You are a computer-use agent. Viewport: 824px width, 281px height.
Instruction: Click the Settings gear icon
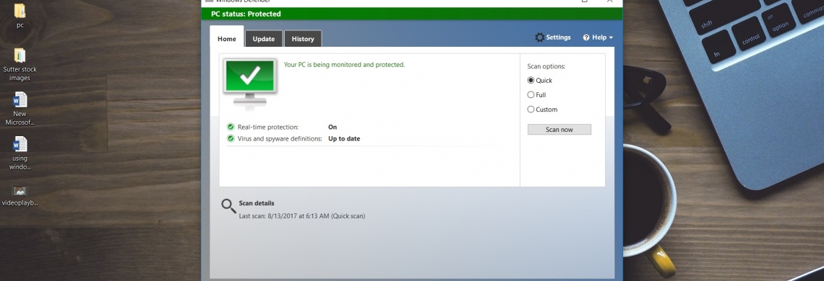coord(540,37)
